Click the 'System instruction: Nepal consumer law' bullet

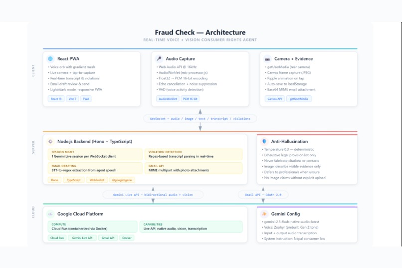coord(293,239)
